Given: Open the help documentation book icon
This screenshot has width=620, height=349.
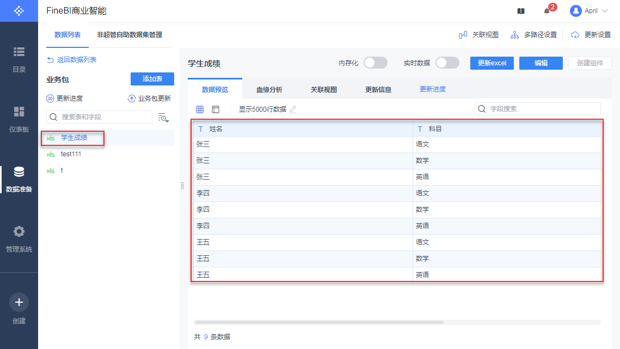Looking at the screenshot, I should [521, 11].
